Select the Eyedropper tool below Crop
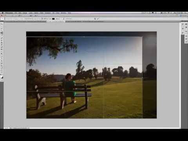Viewport: 188px width, 141px height. click(x=2, y=35)
